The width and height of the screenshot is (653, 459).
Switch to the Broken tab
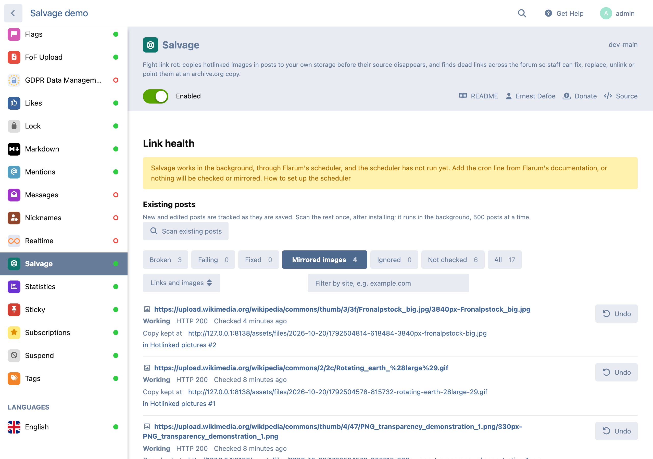[165, 260]
